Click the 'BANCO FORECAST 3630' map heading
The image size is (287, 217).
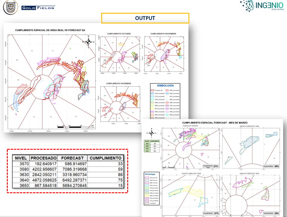249,173
